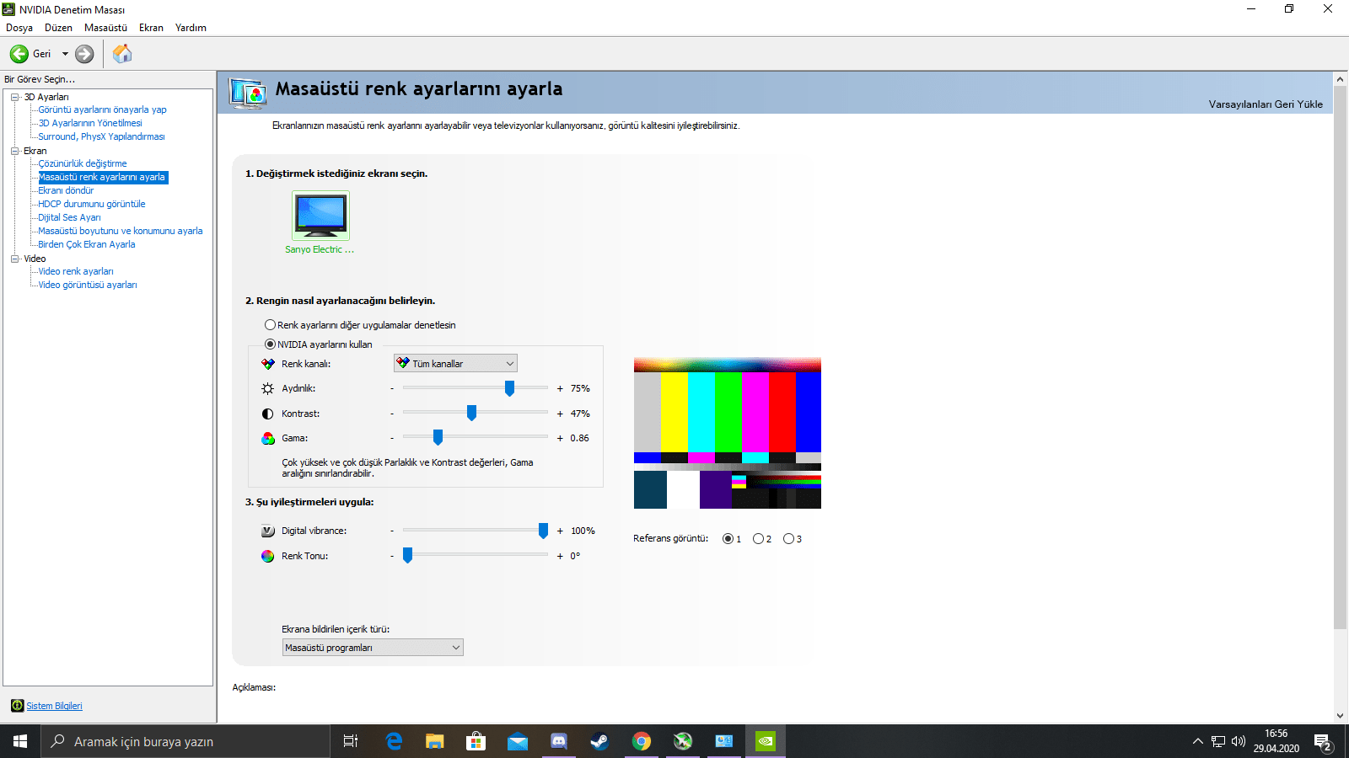Open 'Görüntü ayarlarını önayarla yap' page
Screen dimensions: 1349x758
(x=102, y=109)
